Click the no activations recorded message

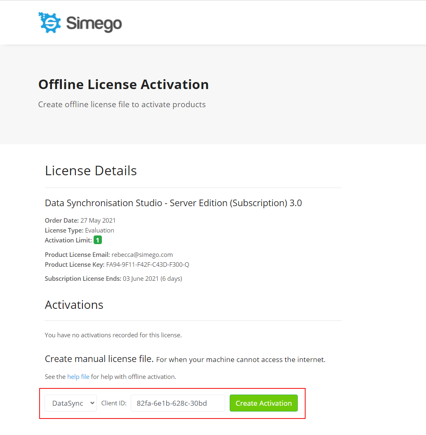(113, 335)
